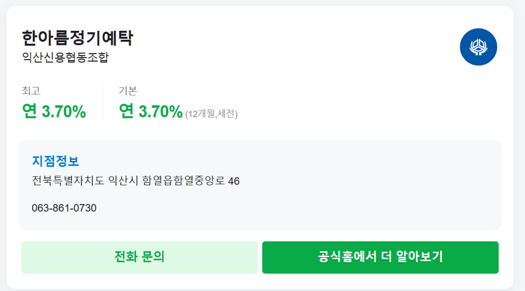Open 공식홈에서 더 알아보기 link button
The width and height of the screenshot is (525, 291).
(380, 257)
